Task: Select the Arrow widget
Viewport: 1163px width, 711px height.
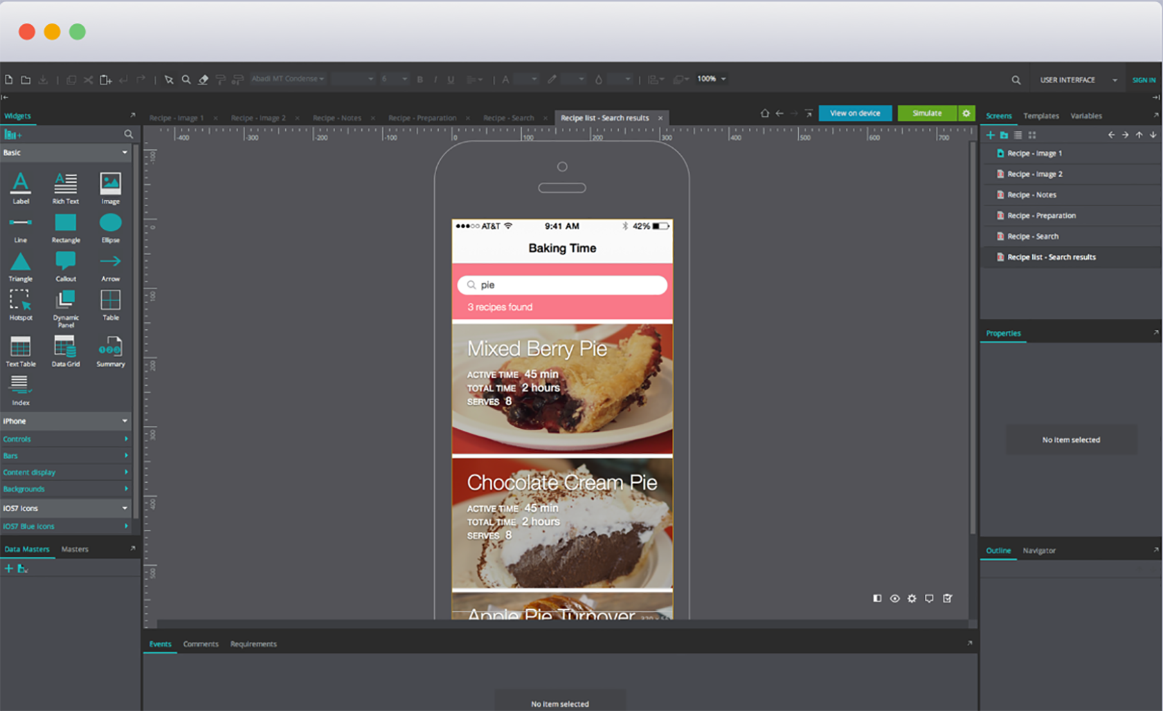Action: click(x=111, y=268)
